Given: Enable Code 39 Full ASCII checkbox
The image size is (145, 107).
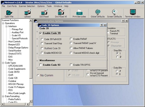Looking at the screenshot, I should coord(42,39).
